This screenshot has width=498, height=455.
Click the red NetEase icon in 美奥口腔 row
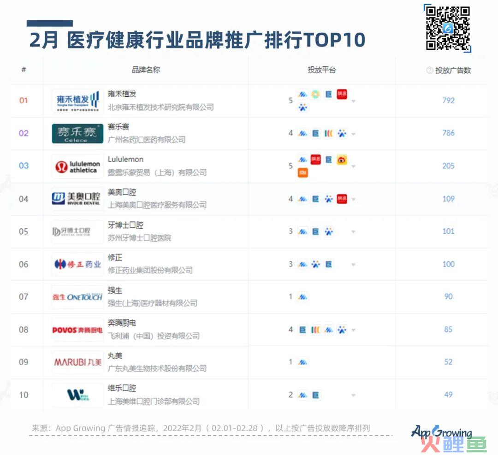coord(342,199)
